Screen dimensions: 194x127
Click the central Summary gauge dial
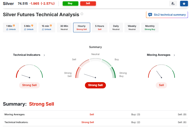(x=95, y=68)
